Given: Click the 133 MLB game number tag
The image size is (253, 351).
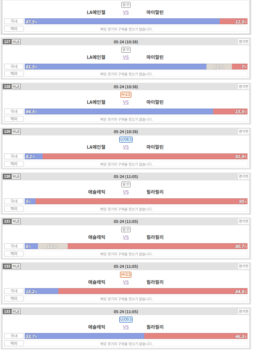Looking at the screenshot, I should [12, 312].
